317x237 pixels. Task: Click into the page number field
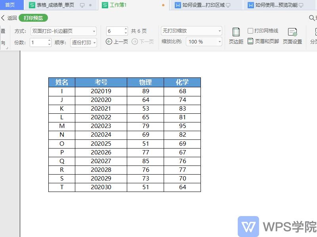tap(115, 31)
